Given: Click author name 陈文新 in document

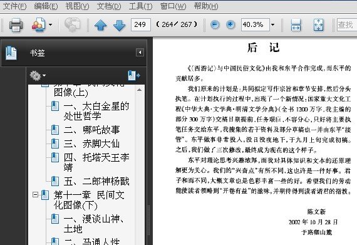Looking at the screenshot, I should [316, 212].
